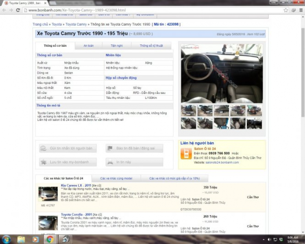Open the Toyota Camry breadcrumb link
This screenshot has width=305, height=244.
click(x=76, y=24)
